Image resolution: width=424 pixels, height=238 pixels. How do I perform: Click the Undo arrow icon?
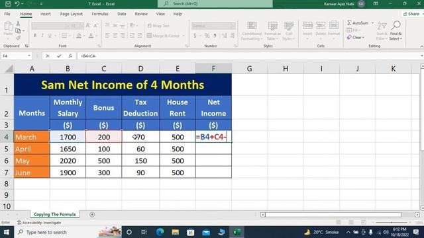pyautogui.click(x=17, y=4)
